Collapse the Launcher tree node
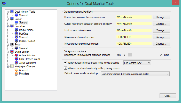 click(8, 26)
